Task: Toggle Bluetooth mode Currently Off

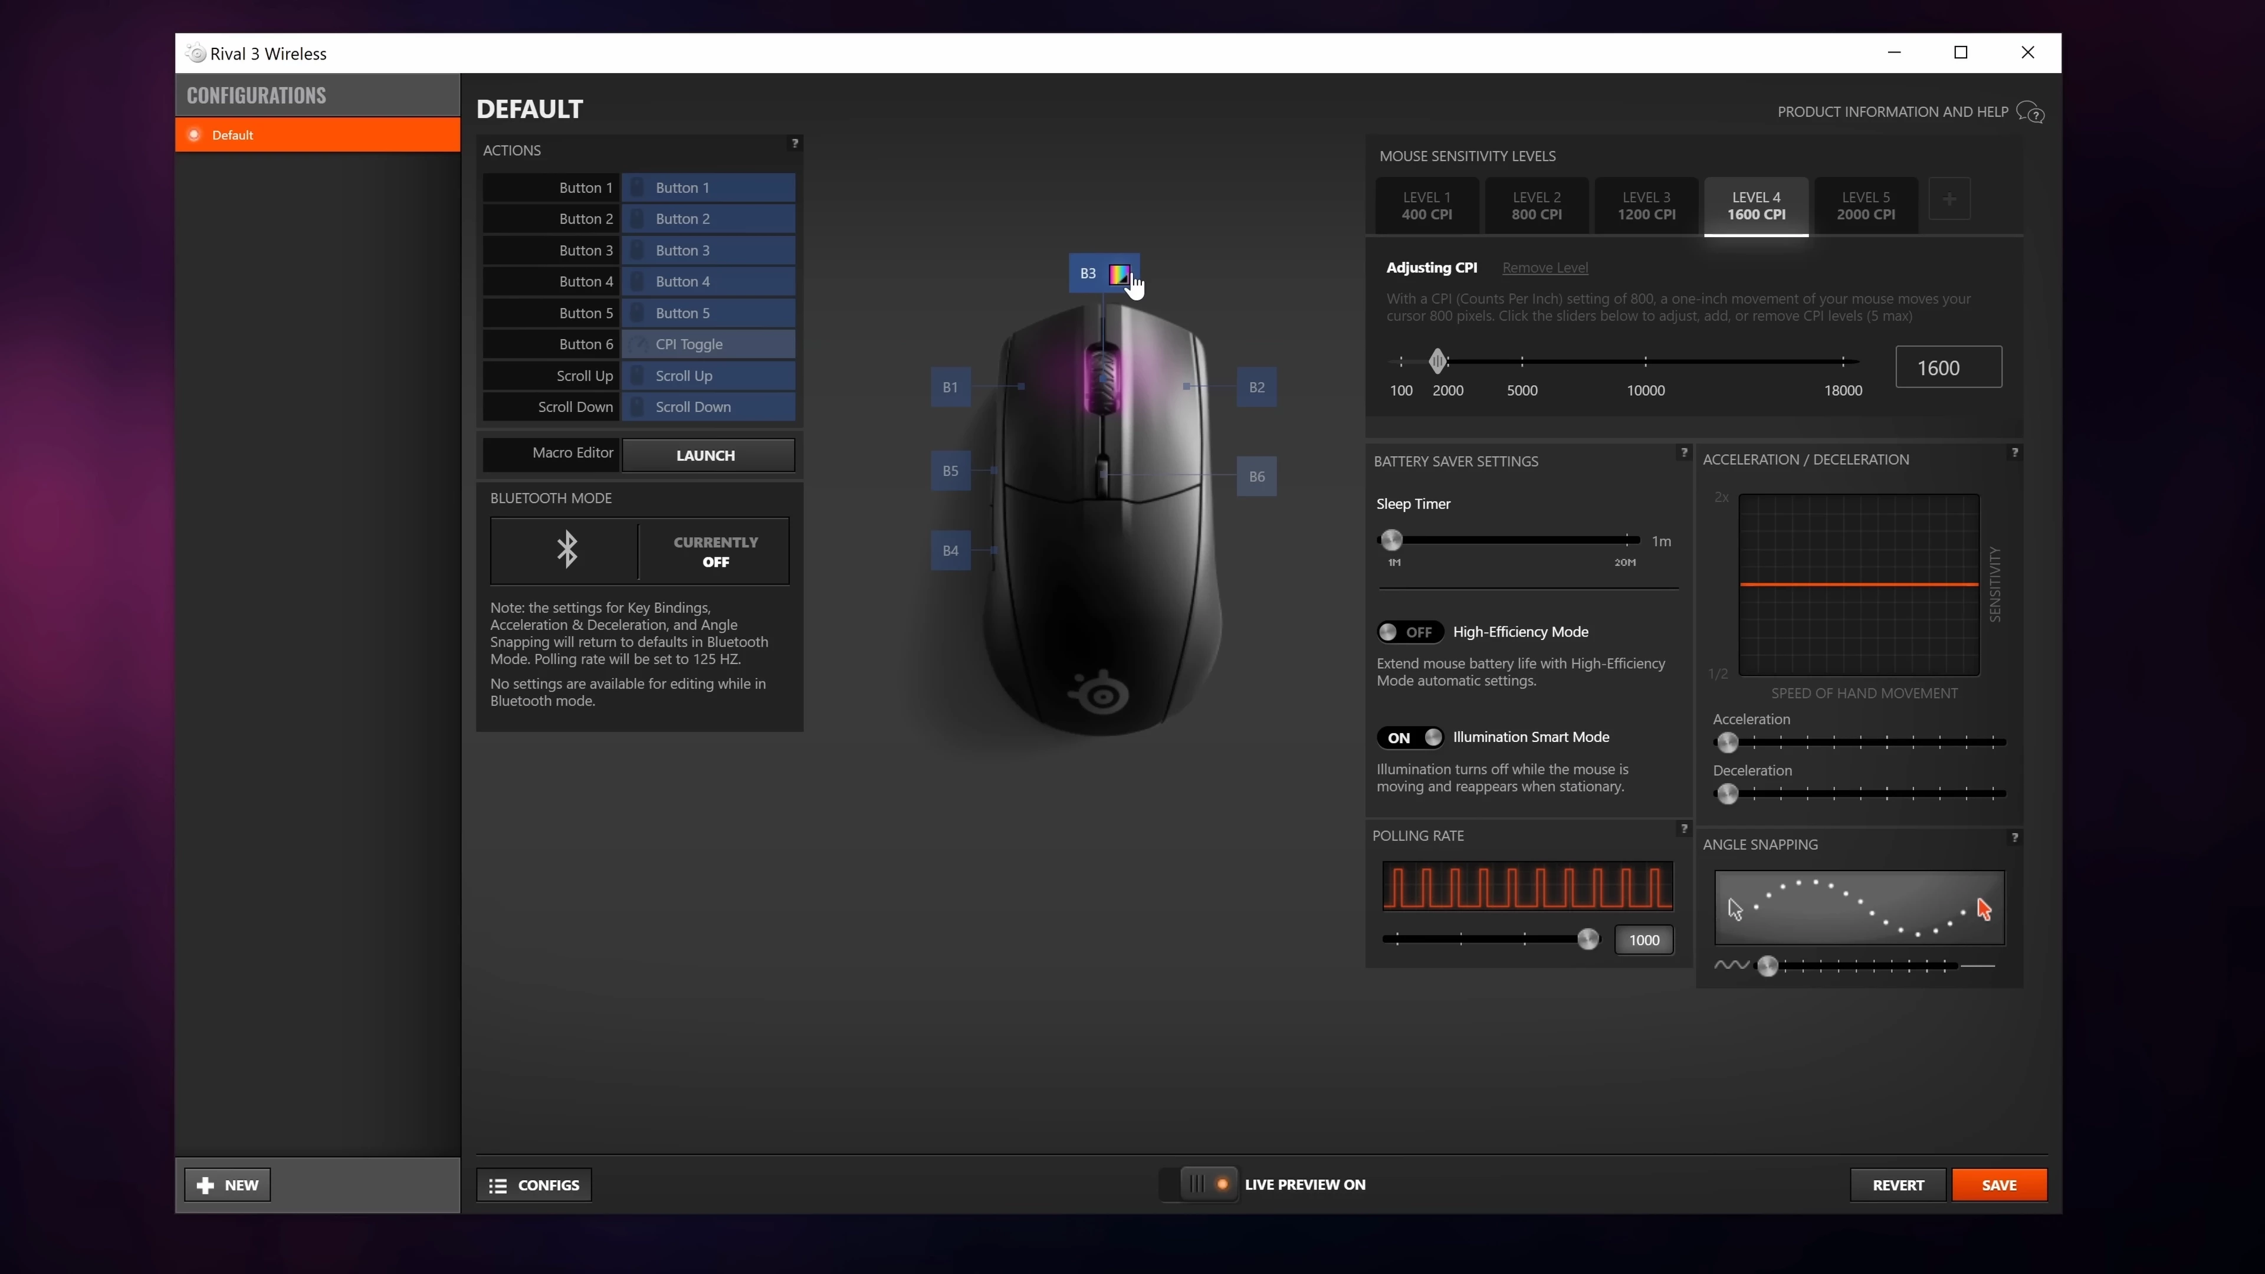Action: (715, 551)
